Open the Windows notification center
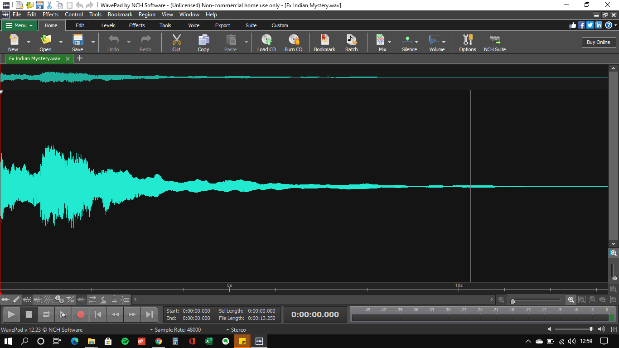 pyautogui.click(x=604, y=341)
